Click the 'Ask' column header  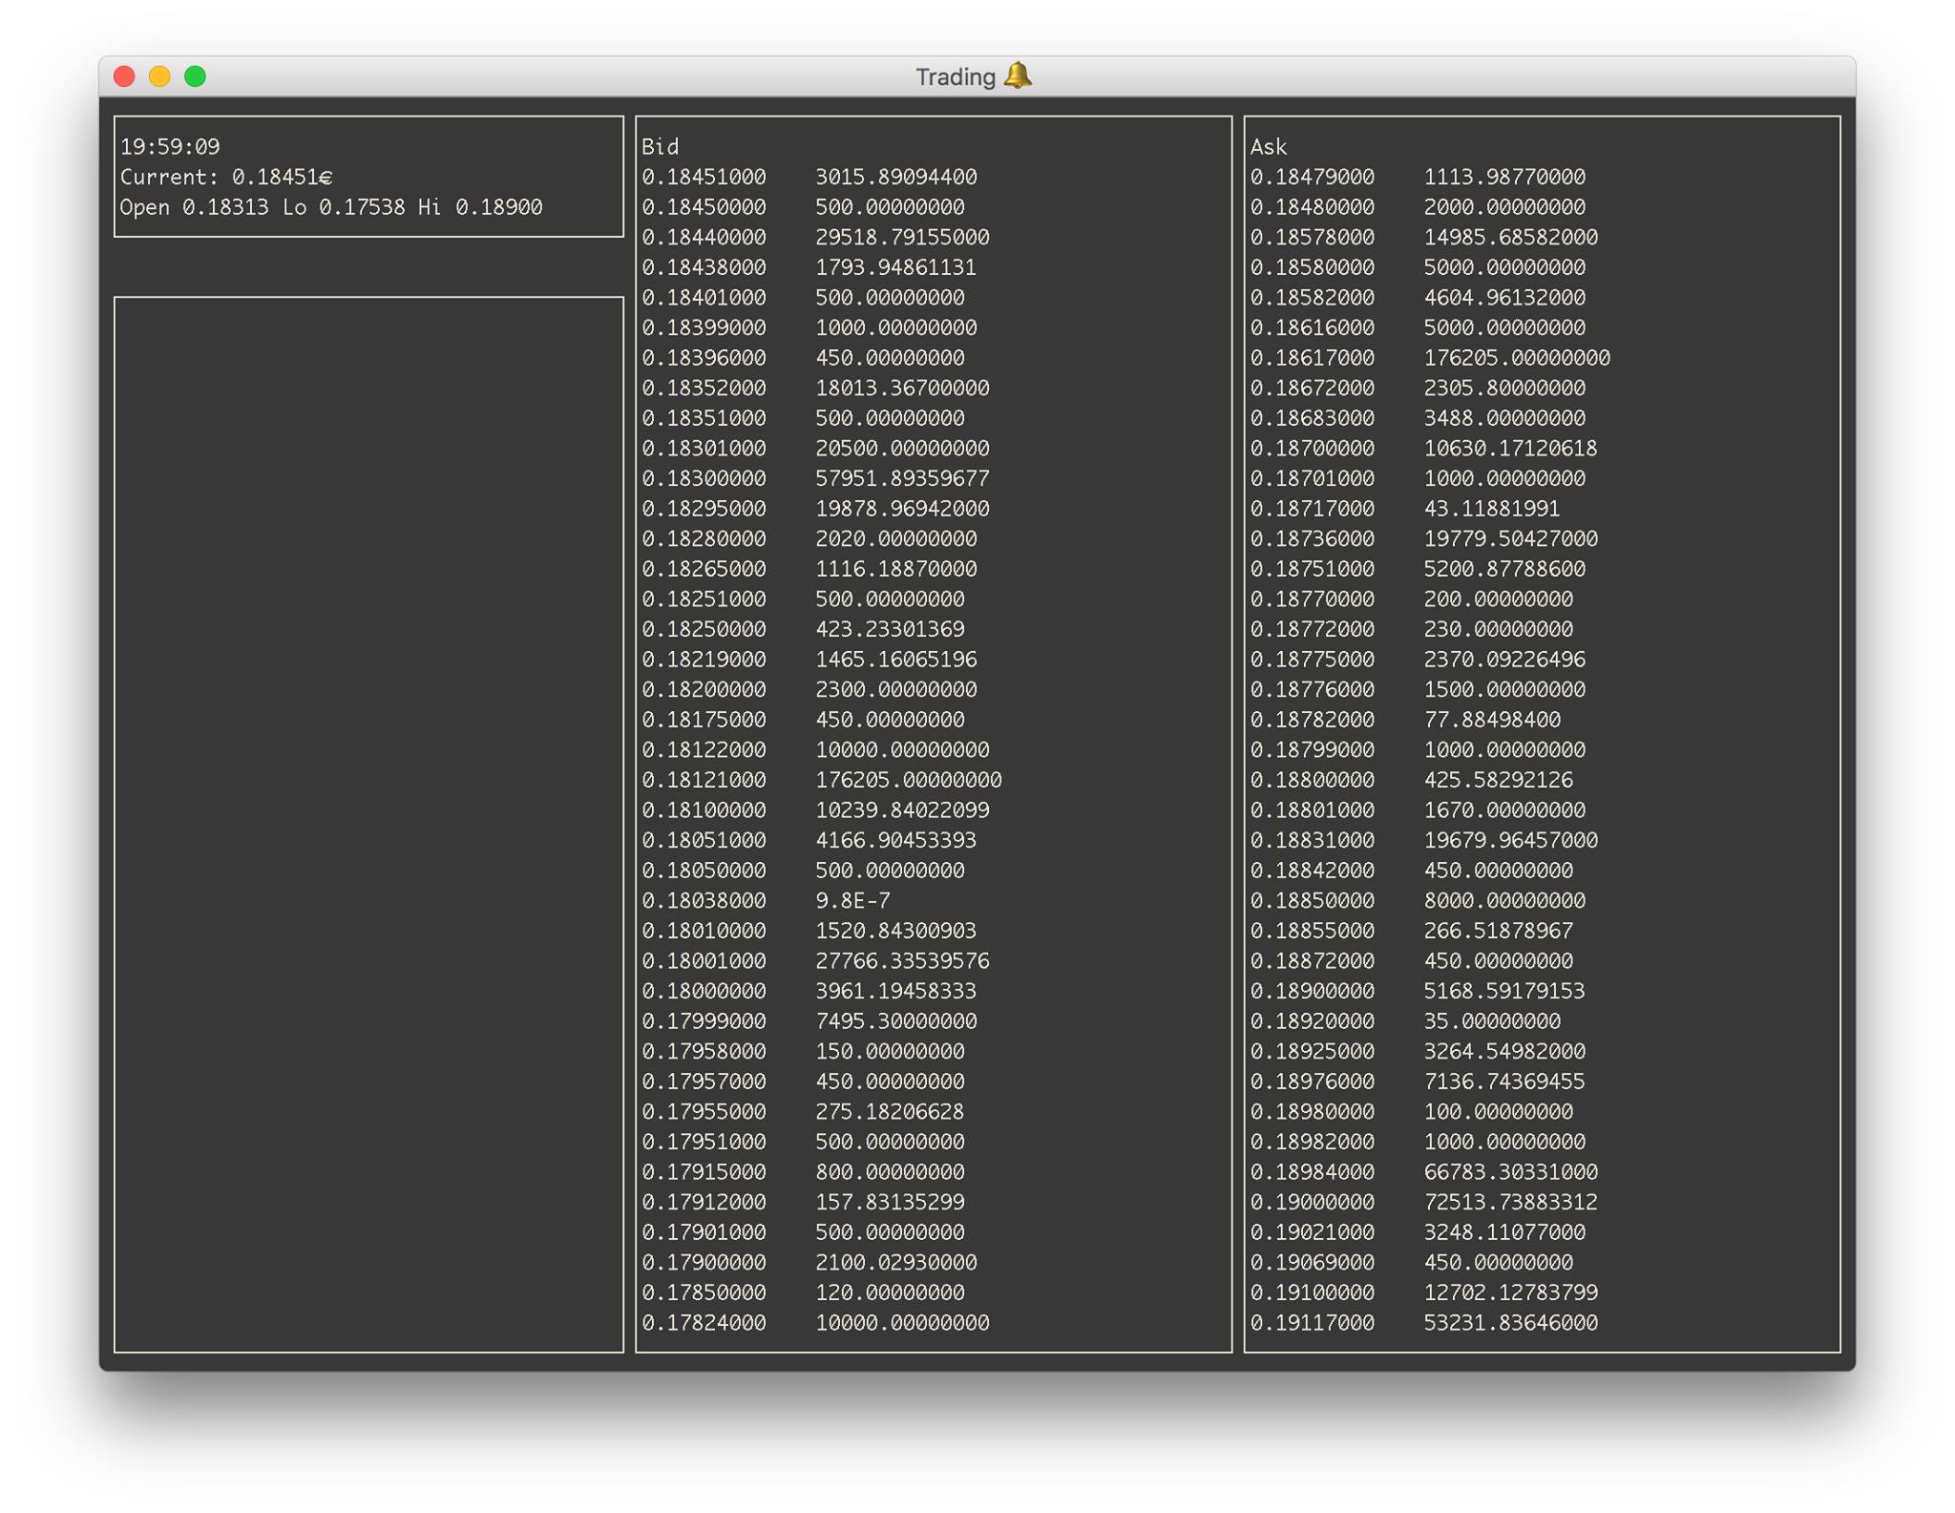1269,147
